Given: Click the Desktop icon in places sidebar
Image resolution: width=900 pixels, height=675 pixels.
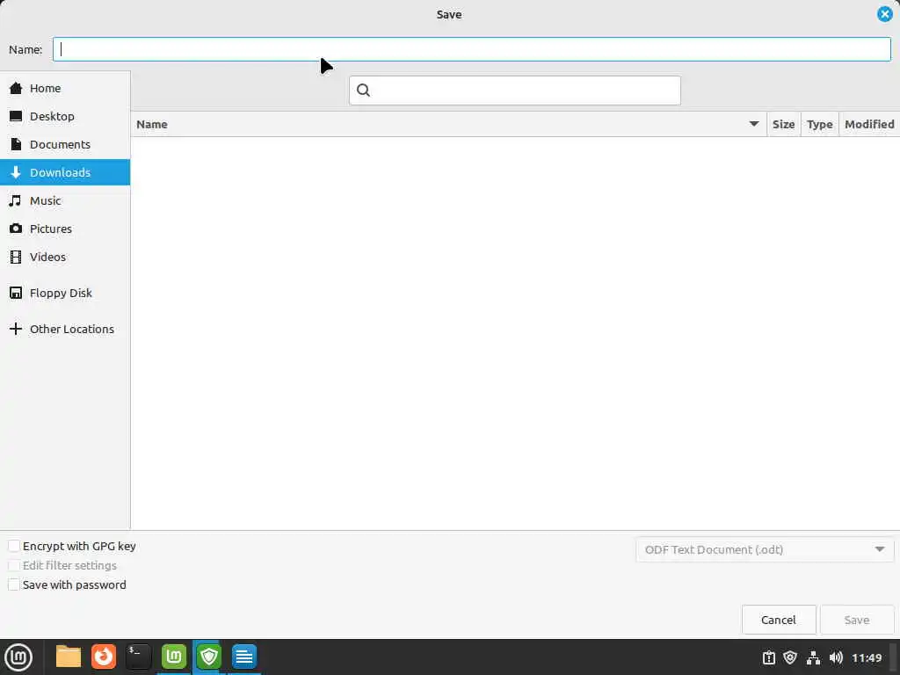Looking at the screenshot, I should 16,116.
